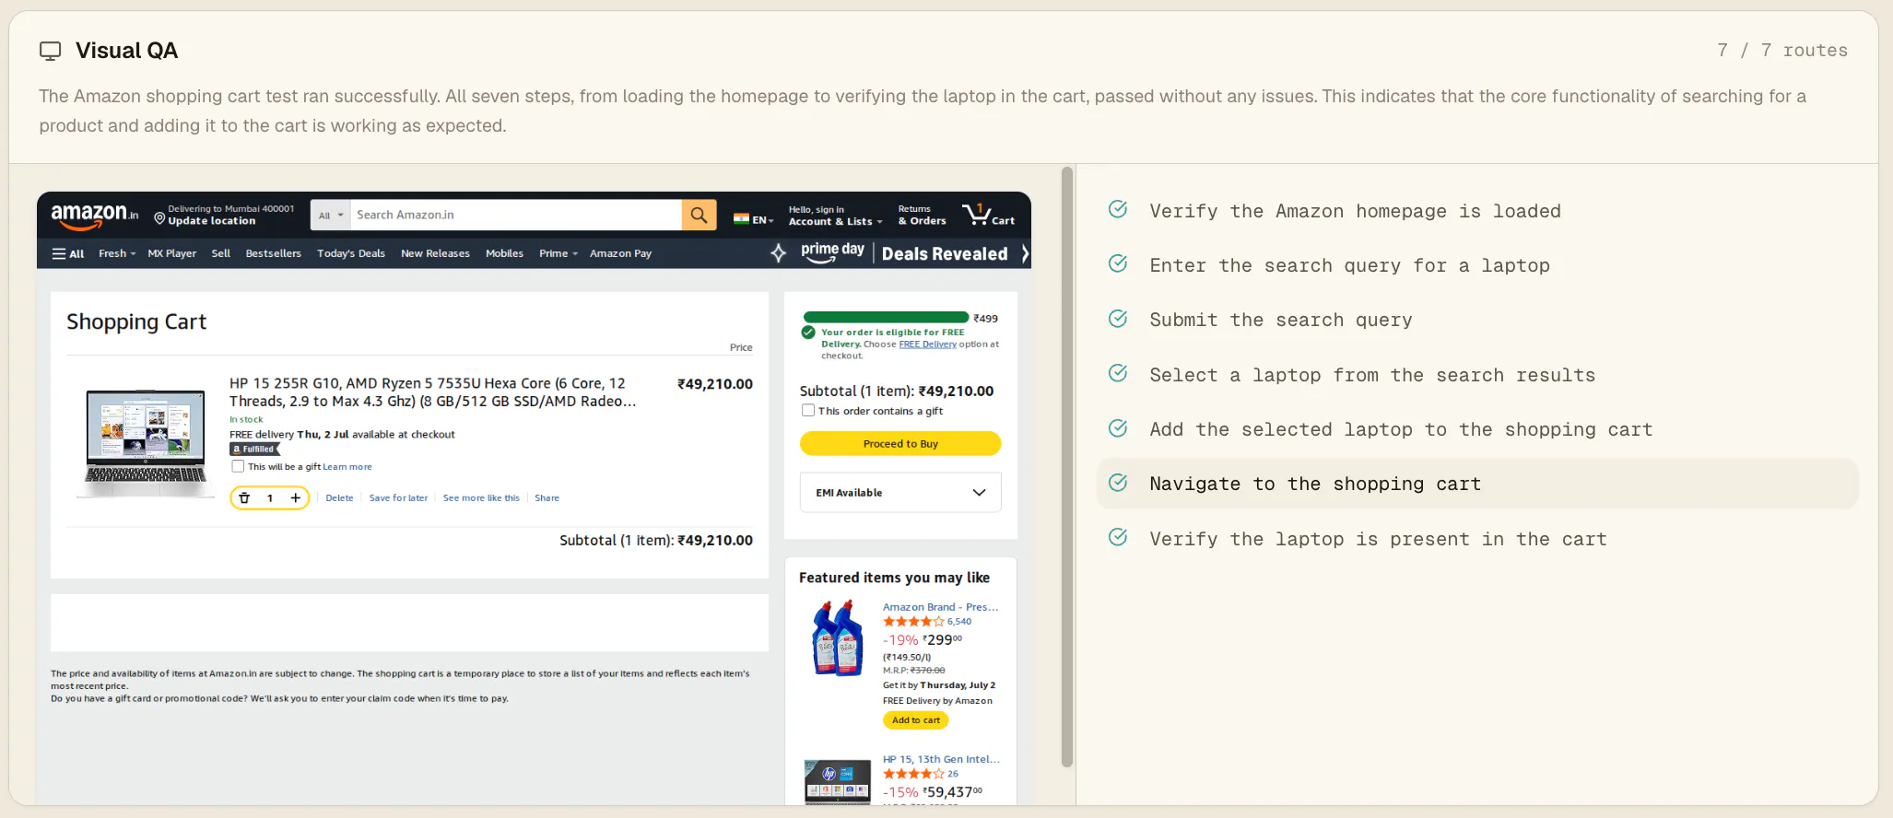This screenshot has width=1893, height=818.
Task: Open the HP 15 255R G10 product title
Action: (432, 392)
